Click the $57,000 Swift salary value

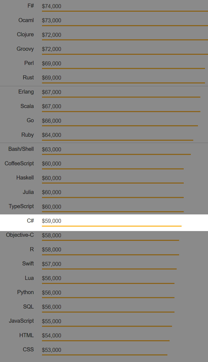(52, 264)
